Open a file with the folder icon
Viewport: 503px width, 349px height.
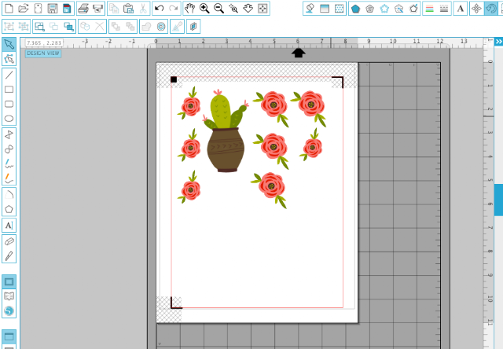pyautogui.click(x=23, y=9)
